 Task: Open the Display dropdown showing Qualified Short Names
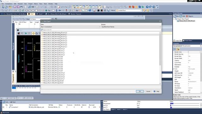(131, 27)
